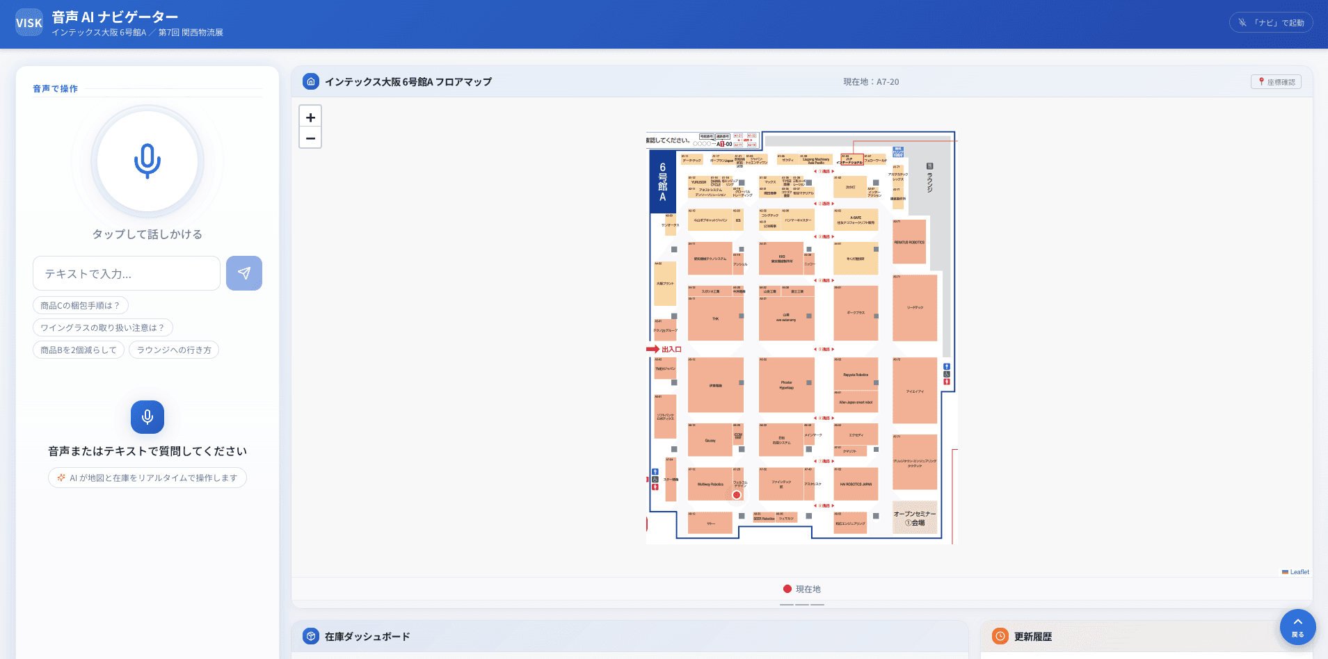Click AI が地図と在庫をリアルタイムで操作します hint

[147, 478]
